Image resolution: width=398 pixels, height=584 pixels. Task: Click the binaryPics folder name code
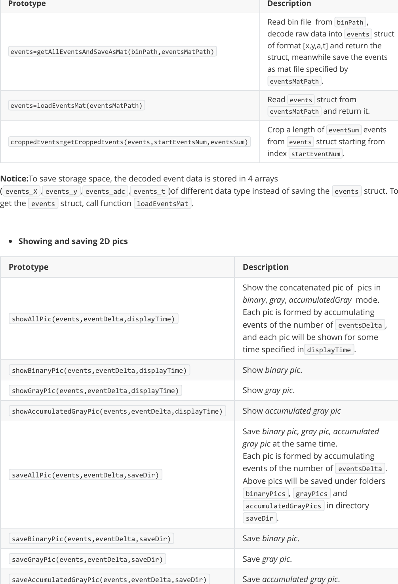[265, 494]
